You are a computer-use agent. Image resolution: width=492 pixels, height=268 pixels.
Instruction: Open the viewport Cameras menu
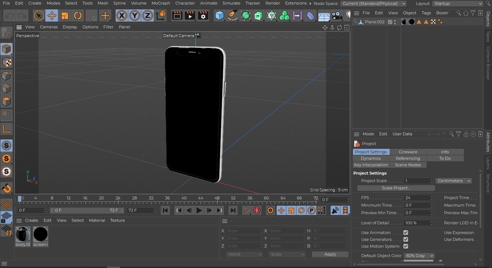point(49,27)
